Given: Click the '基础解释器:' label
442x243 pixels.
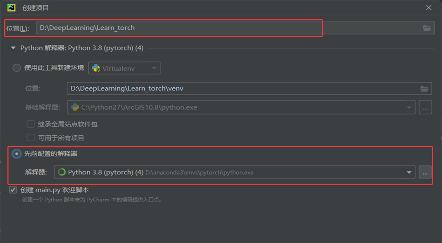Looking at the screenshot, I should (x=42, y=107).
